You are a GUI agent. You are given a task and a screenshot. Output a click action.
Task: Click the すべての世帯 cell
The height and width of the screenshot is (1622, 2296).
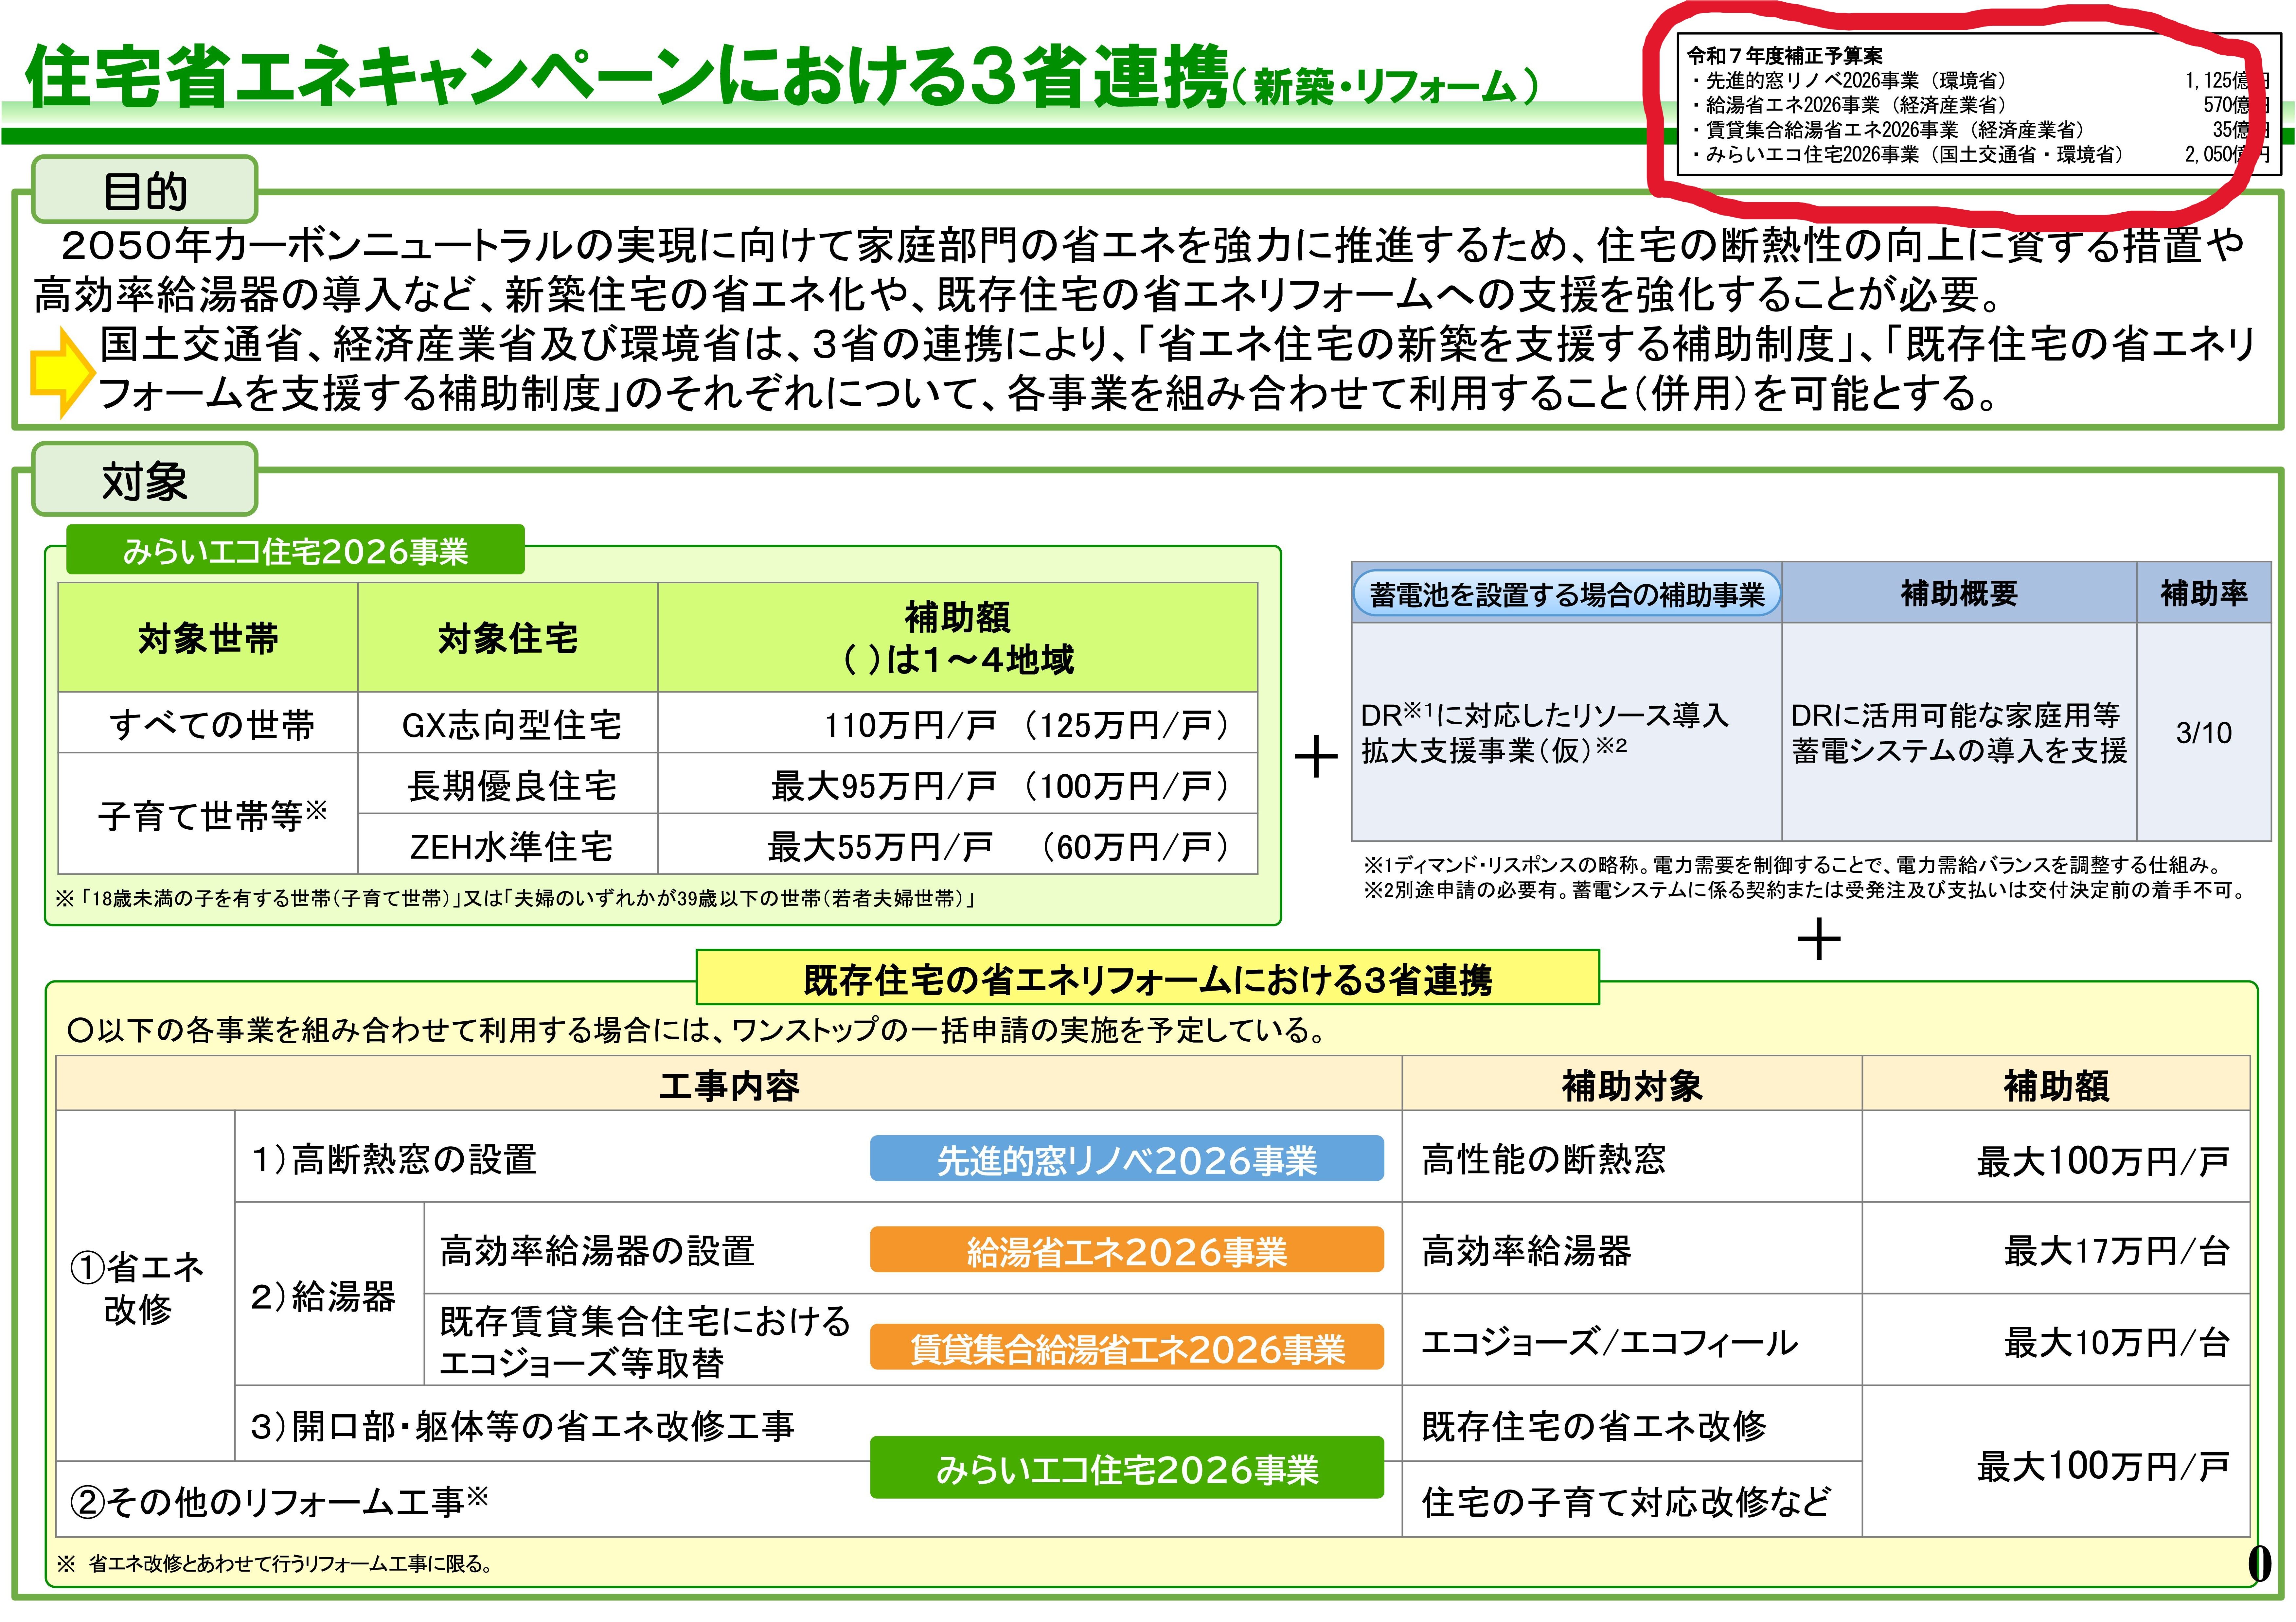coord(208,723)
